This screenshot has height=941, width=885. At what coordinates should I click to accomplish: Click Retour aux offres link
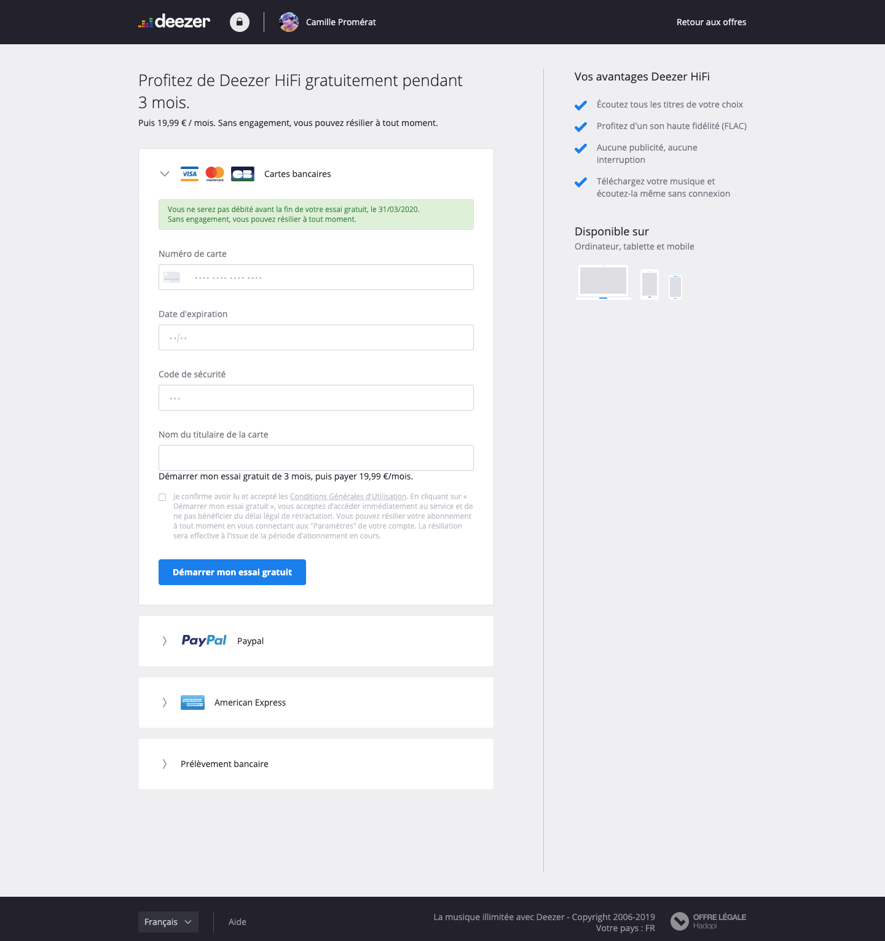(712, 22)
